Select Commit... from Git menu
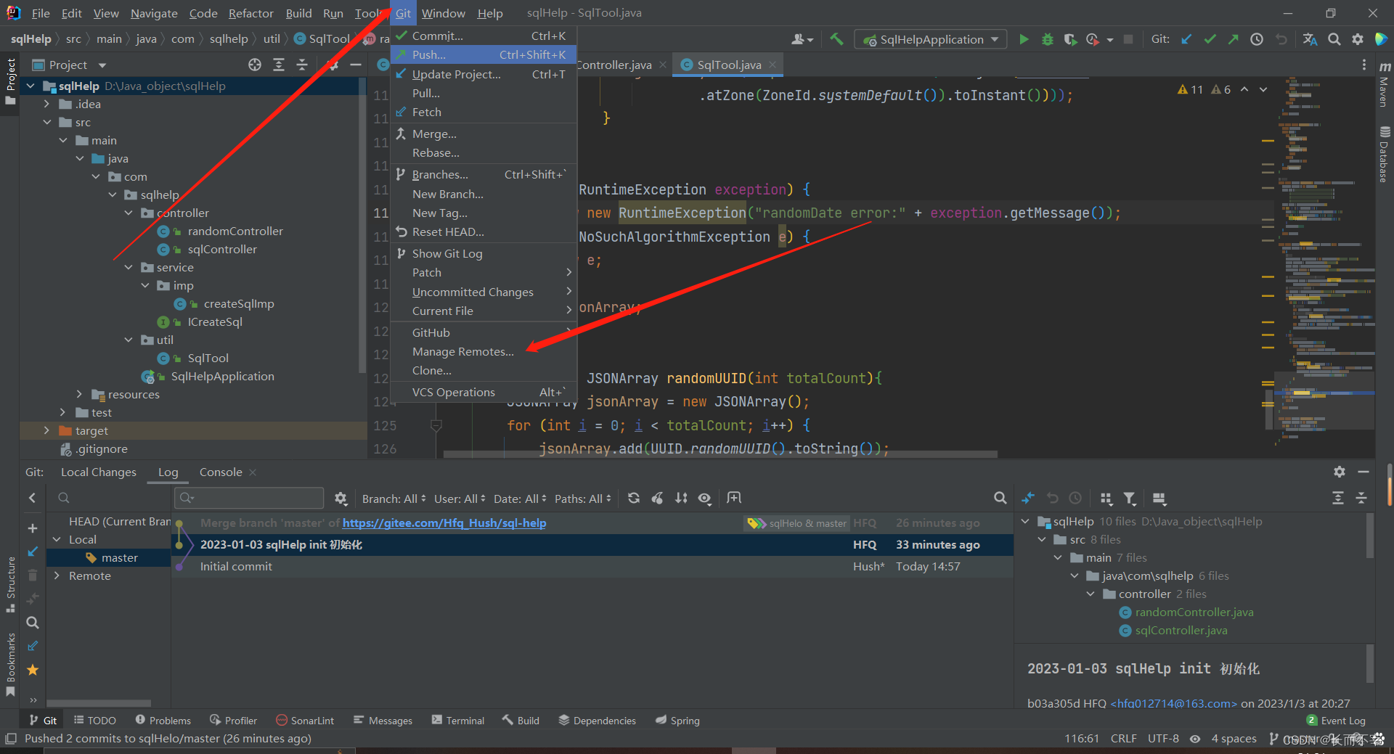1394x754 pixels. click(x=484, y=36)
